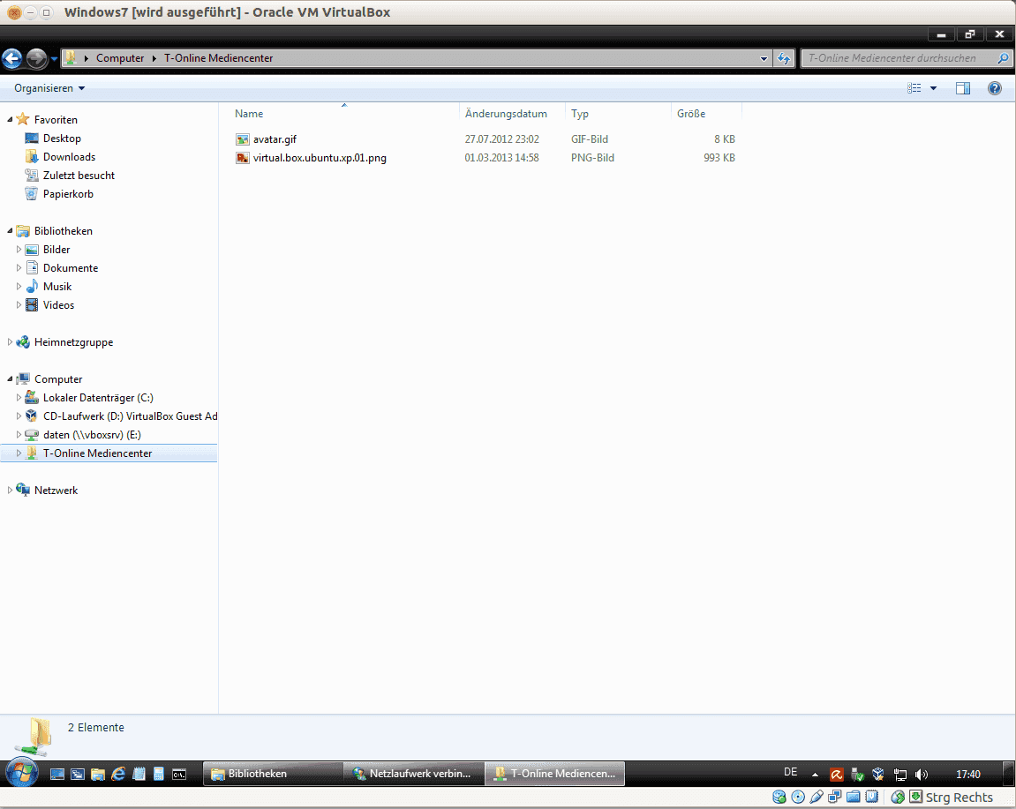Switch to Netzlaufwerk verbinden taskbar window
This screenshot has height=809, width=1016.
pyautogui.click(x=413, y=774)
